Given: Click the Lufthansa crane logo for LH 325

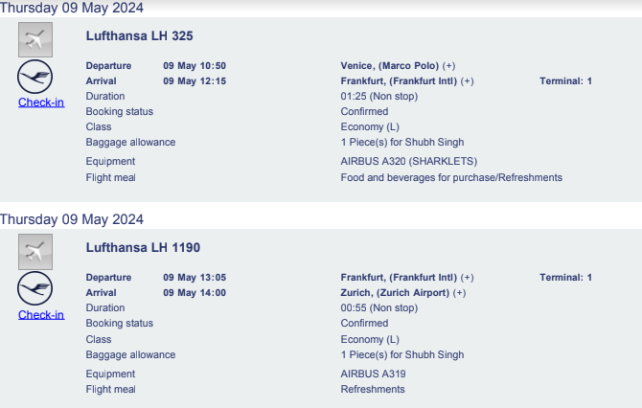Looking at the screenshot, I should (x=34, y=77).
